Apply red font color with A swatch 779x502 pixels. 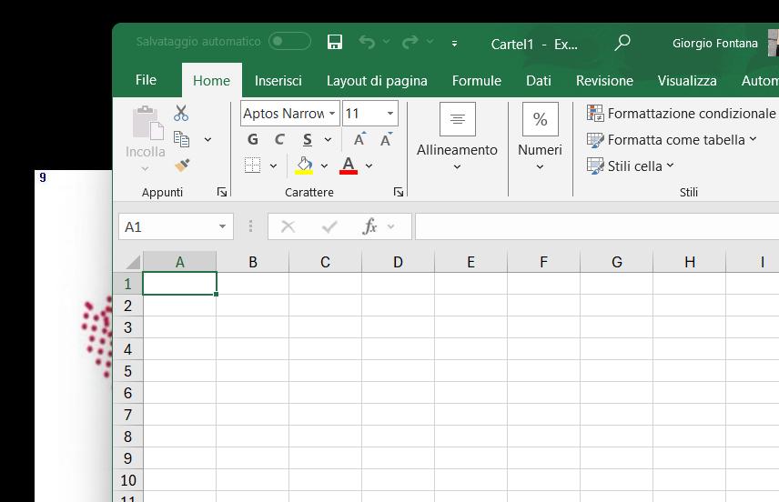click(348, 166)
